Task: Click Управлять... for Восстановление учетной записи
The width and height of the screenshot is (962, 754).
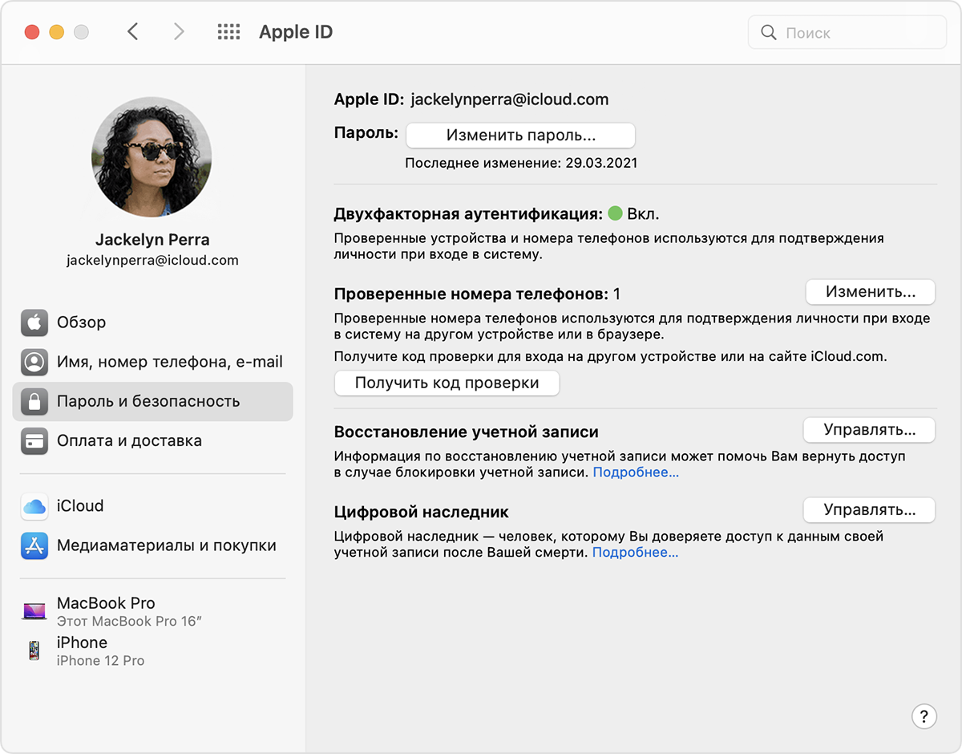Action: pyautogui.click(x=869, y=430)
